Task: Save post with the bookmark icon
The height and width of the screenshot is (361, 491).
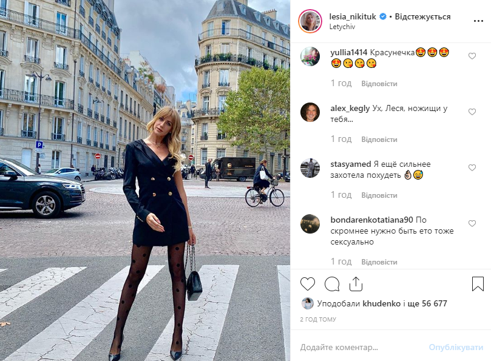Action: [478, 284]
